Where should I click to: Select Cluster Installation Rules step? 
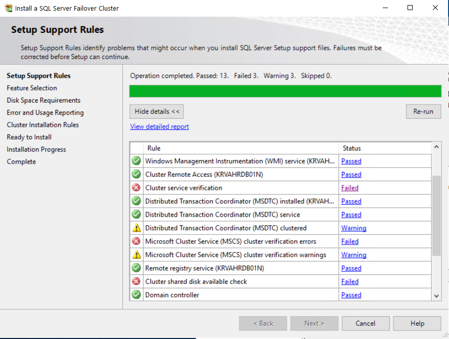point(42,125)
